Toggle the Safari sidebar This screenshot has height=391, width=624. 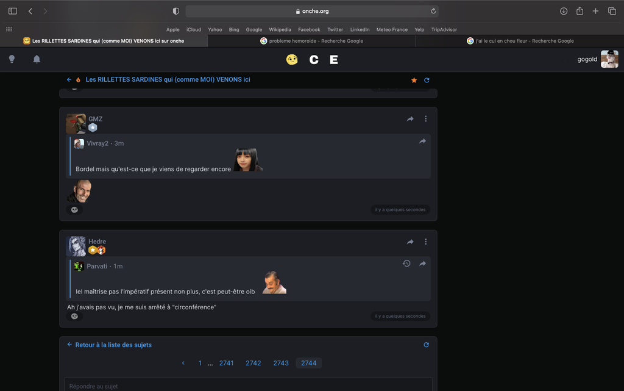pos(13,11)
